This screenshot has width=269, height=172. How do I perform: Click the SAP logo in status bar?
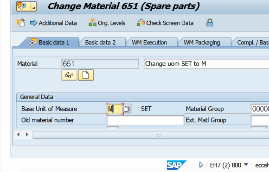click(x=177, y=165)
